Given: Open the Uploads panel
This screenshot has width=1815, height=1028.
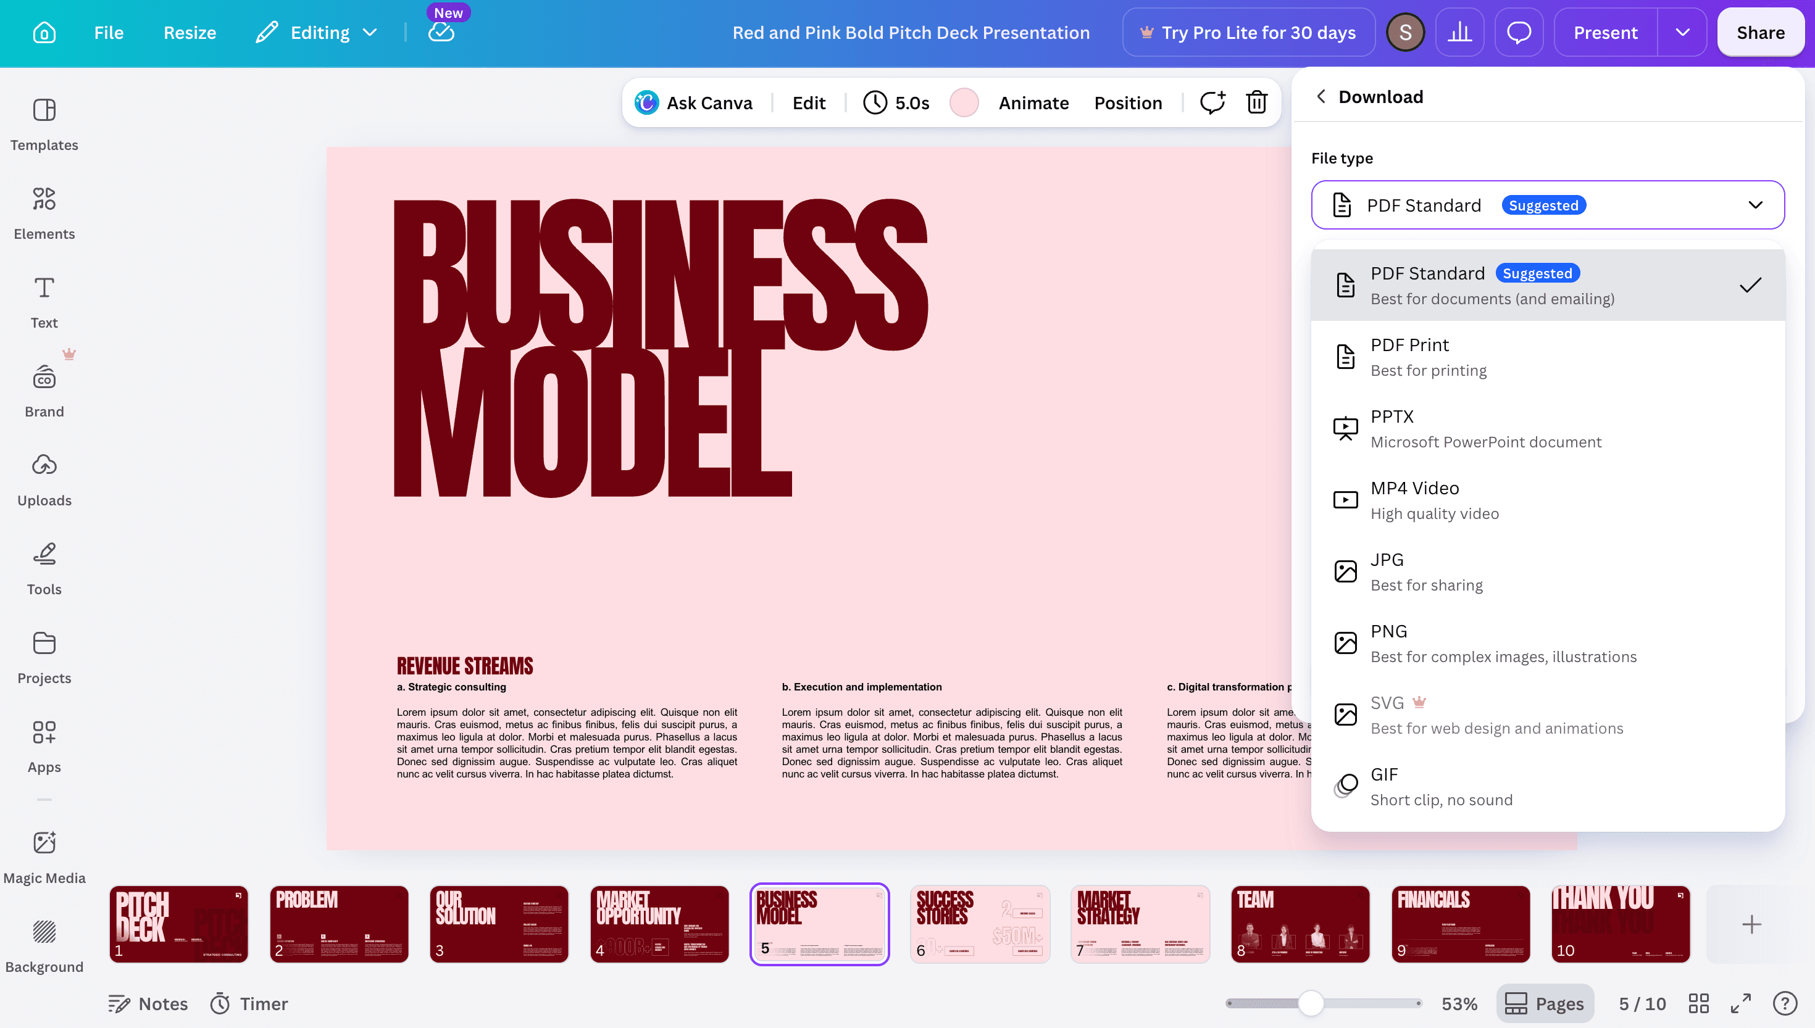Looking at the screenshot, I should point(44,480).
